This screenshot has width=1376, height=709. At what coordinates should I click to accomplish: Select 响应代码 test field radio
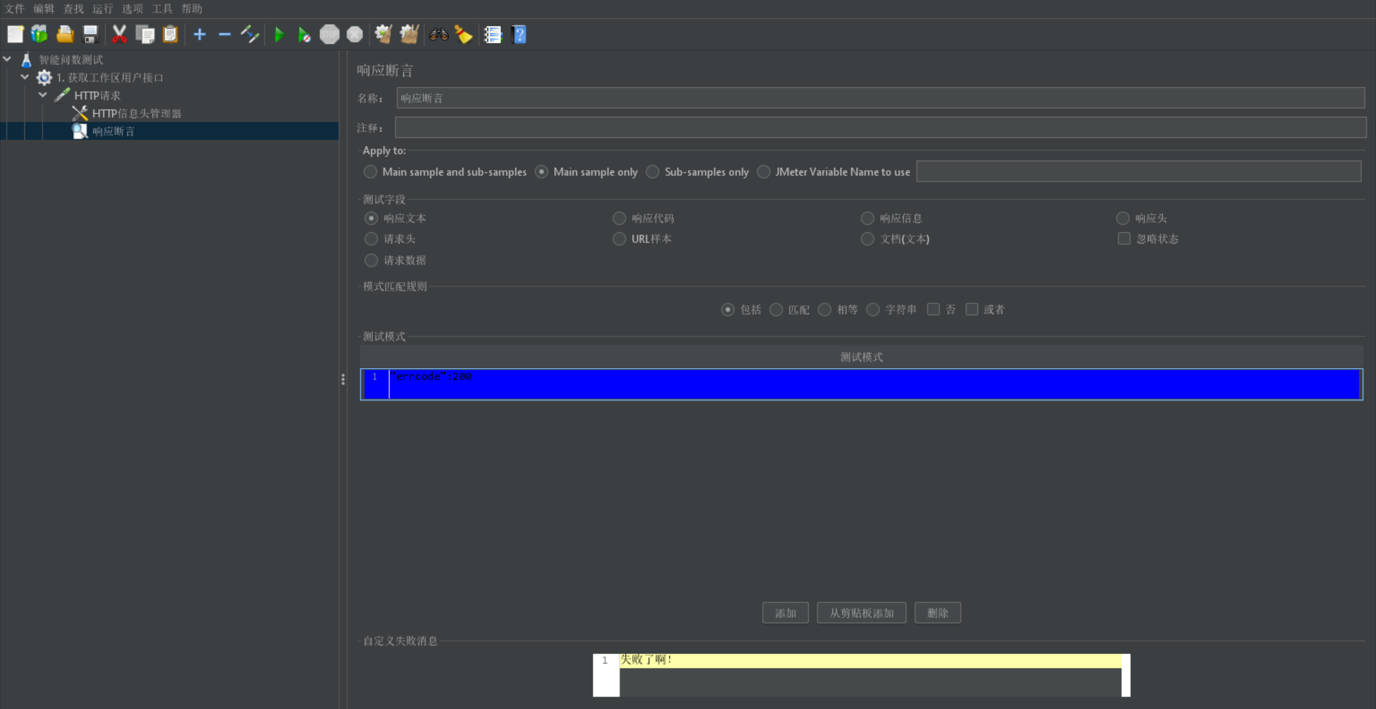click(x=619, y=218)
